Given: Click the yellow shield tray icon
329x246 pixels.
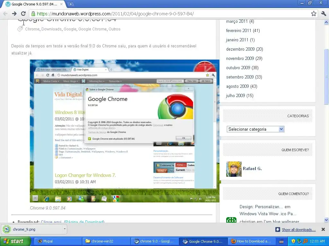Looking at the screenshot, I should tap(293, 241).
